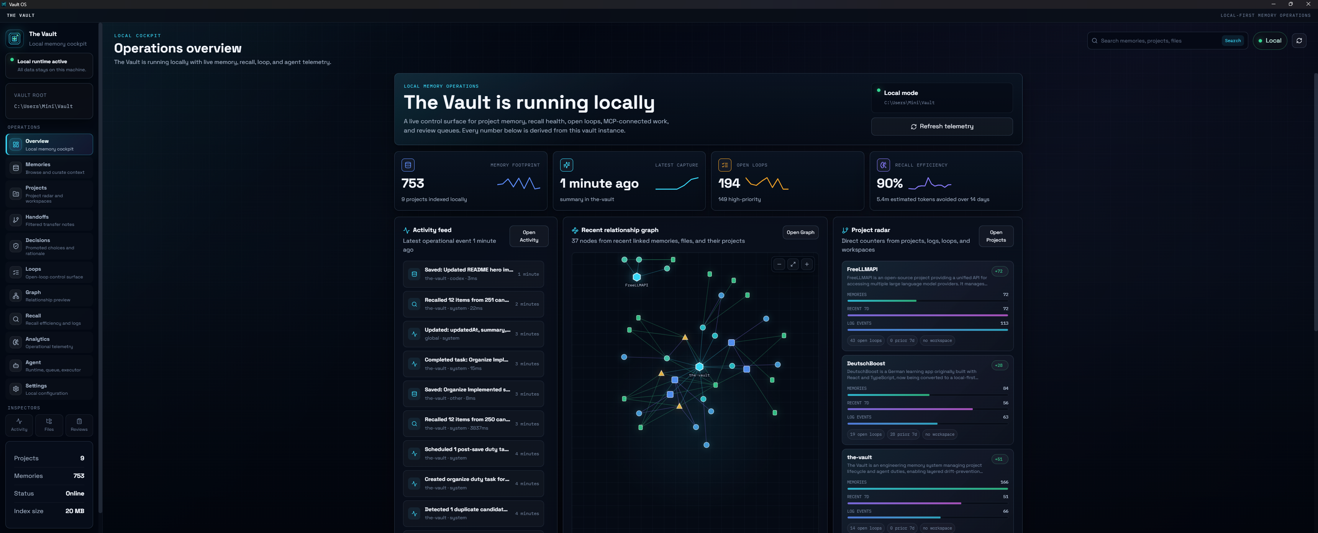Click the Search button
Screen dimensions: 1318x533
(1233, 41)
